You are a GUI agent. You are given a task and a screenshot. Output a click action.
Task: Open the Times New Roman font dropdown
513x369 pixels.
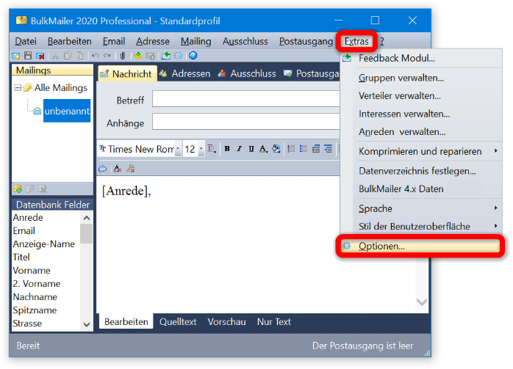tap(178, 149)
